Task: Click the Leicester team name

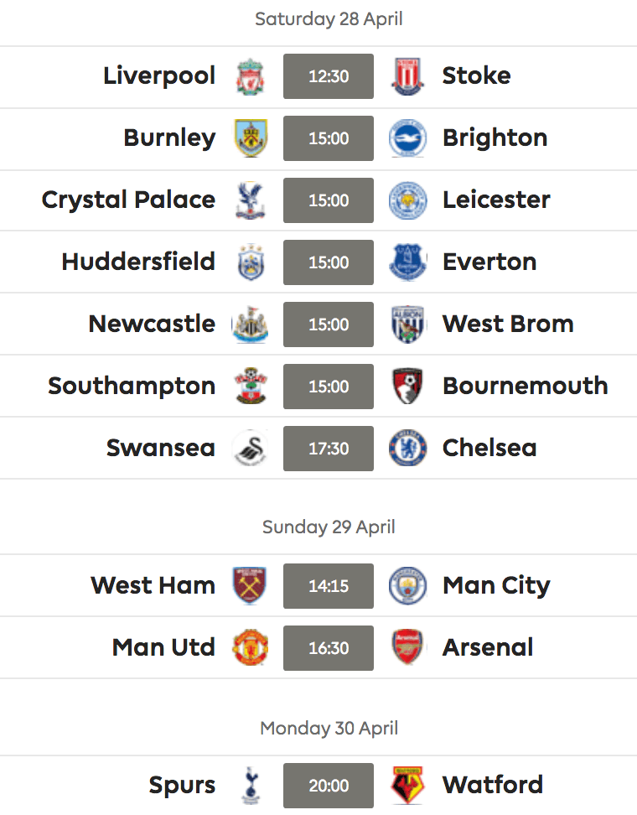Action: 496,200
